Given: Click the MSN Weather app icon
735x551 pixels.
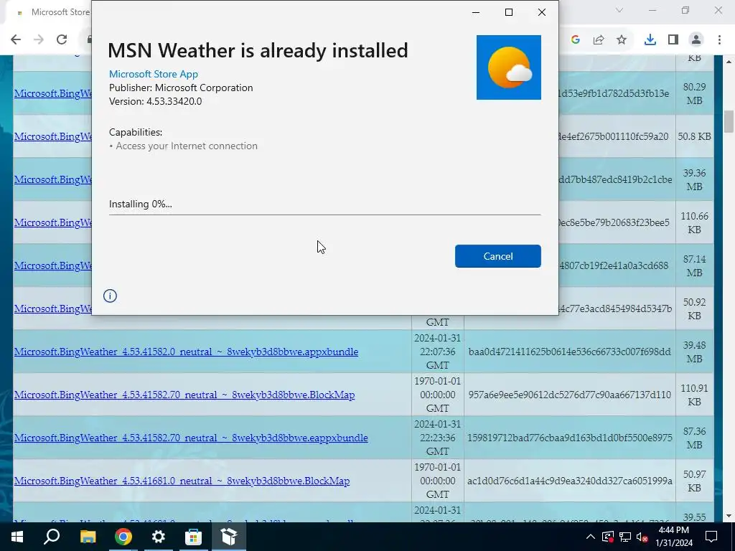Looking at the screenshot, I should click(x=509, y=67).
